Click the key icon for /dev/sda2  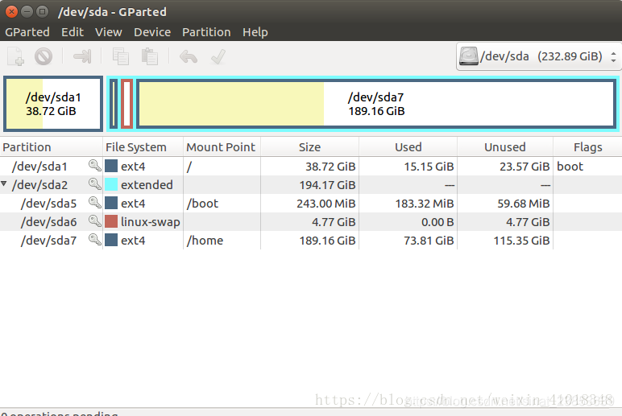click(95, 183)
